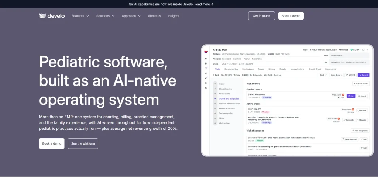Click the clipboard icon in preview sidebar
This screenshot has width=378, height=177.
206,83
